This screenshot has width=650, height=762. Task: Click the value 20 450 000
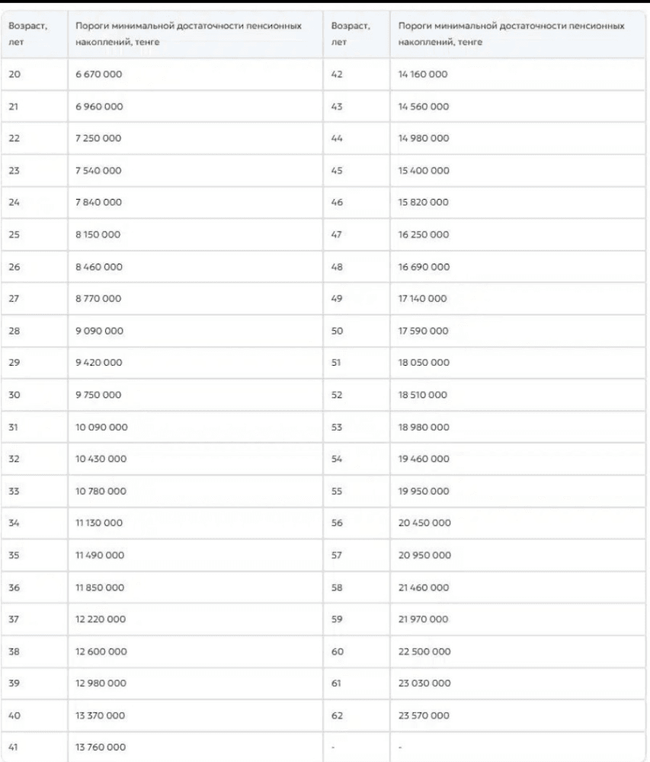[x=424, y=523]
